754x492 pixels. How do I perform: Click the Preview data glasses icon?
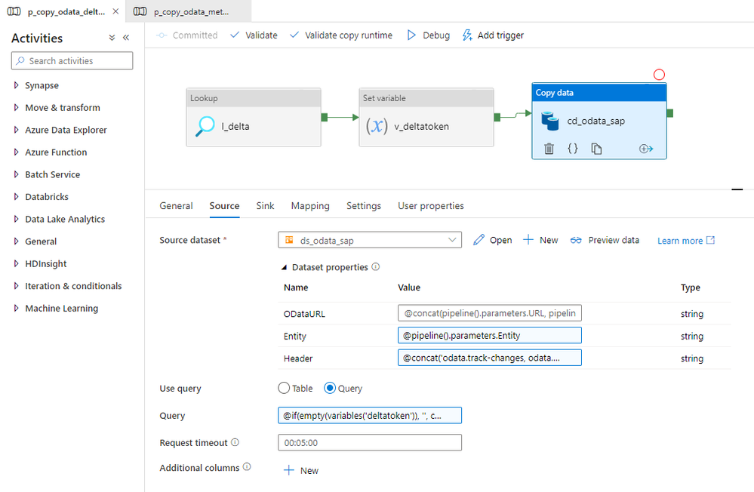(x=576, y=240)
